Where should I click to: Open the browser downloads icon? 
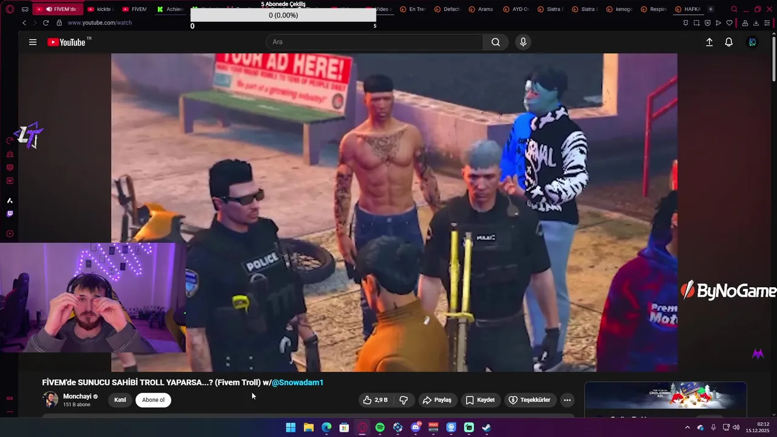tap(756, 23)
